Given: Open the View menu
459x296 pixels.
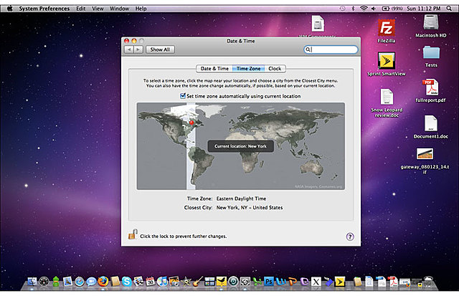Looking at the screenshot, I should click(98, 9).
